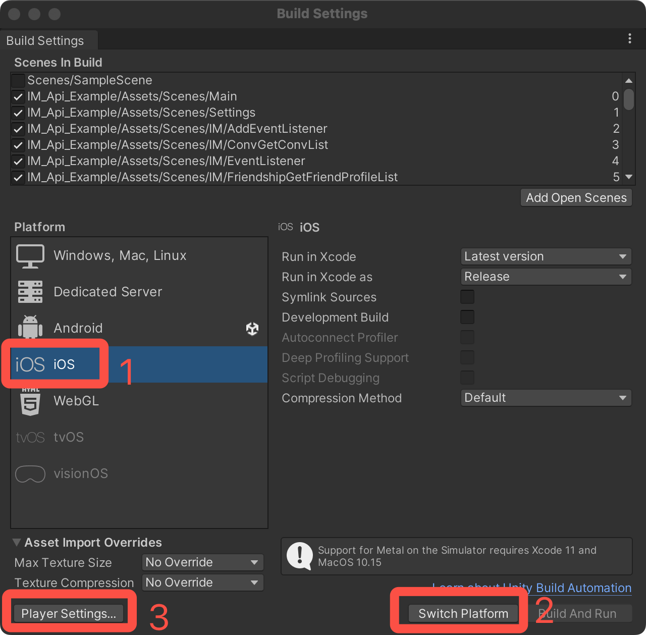This screenshot has width=646, height=635.
Task: Select the Dedicated Server rack icon
Action: (x=30, y=292)
